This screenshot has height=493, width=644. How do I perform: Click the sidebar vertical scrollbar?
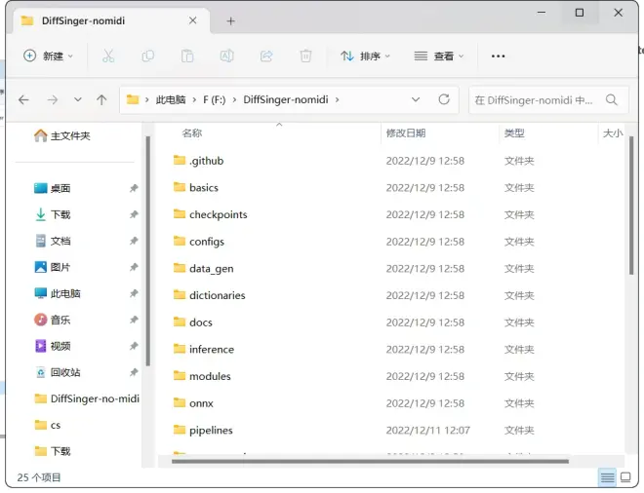[x=148, y=251]
